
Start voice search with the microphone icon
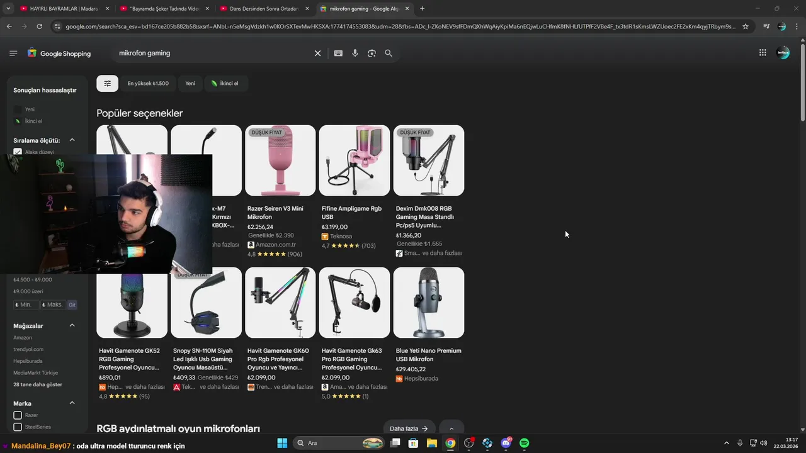pos(355,53)
